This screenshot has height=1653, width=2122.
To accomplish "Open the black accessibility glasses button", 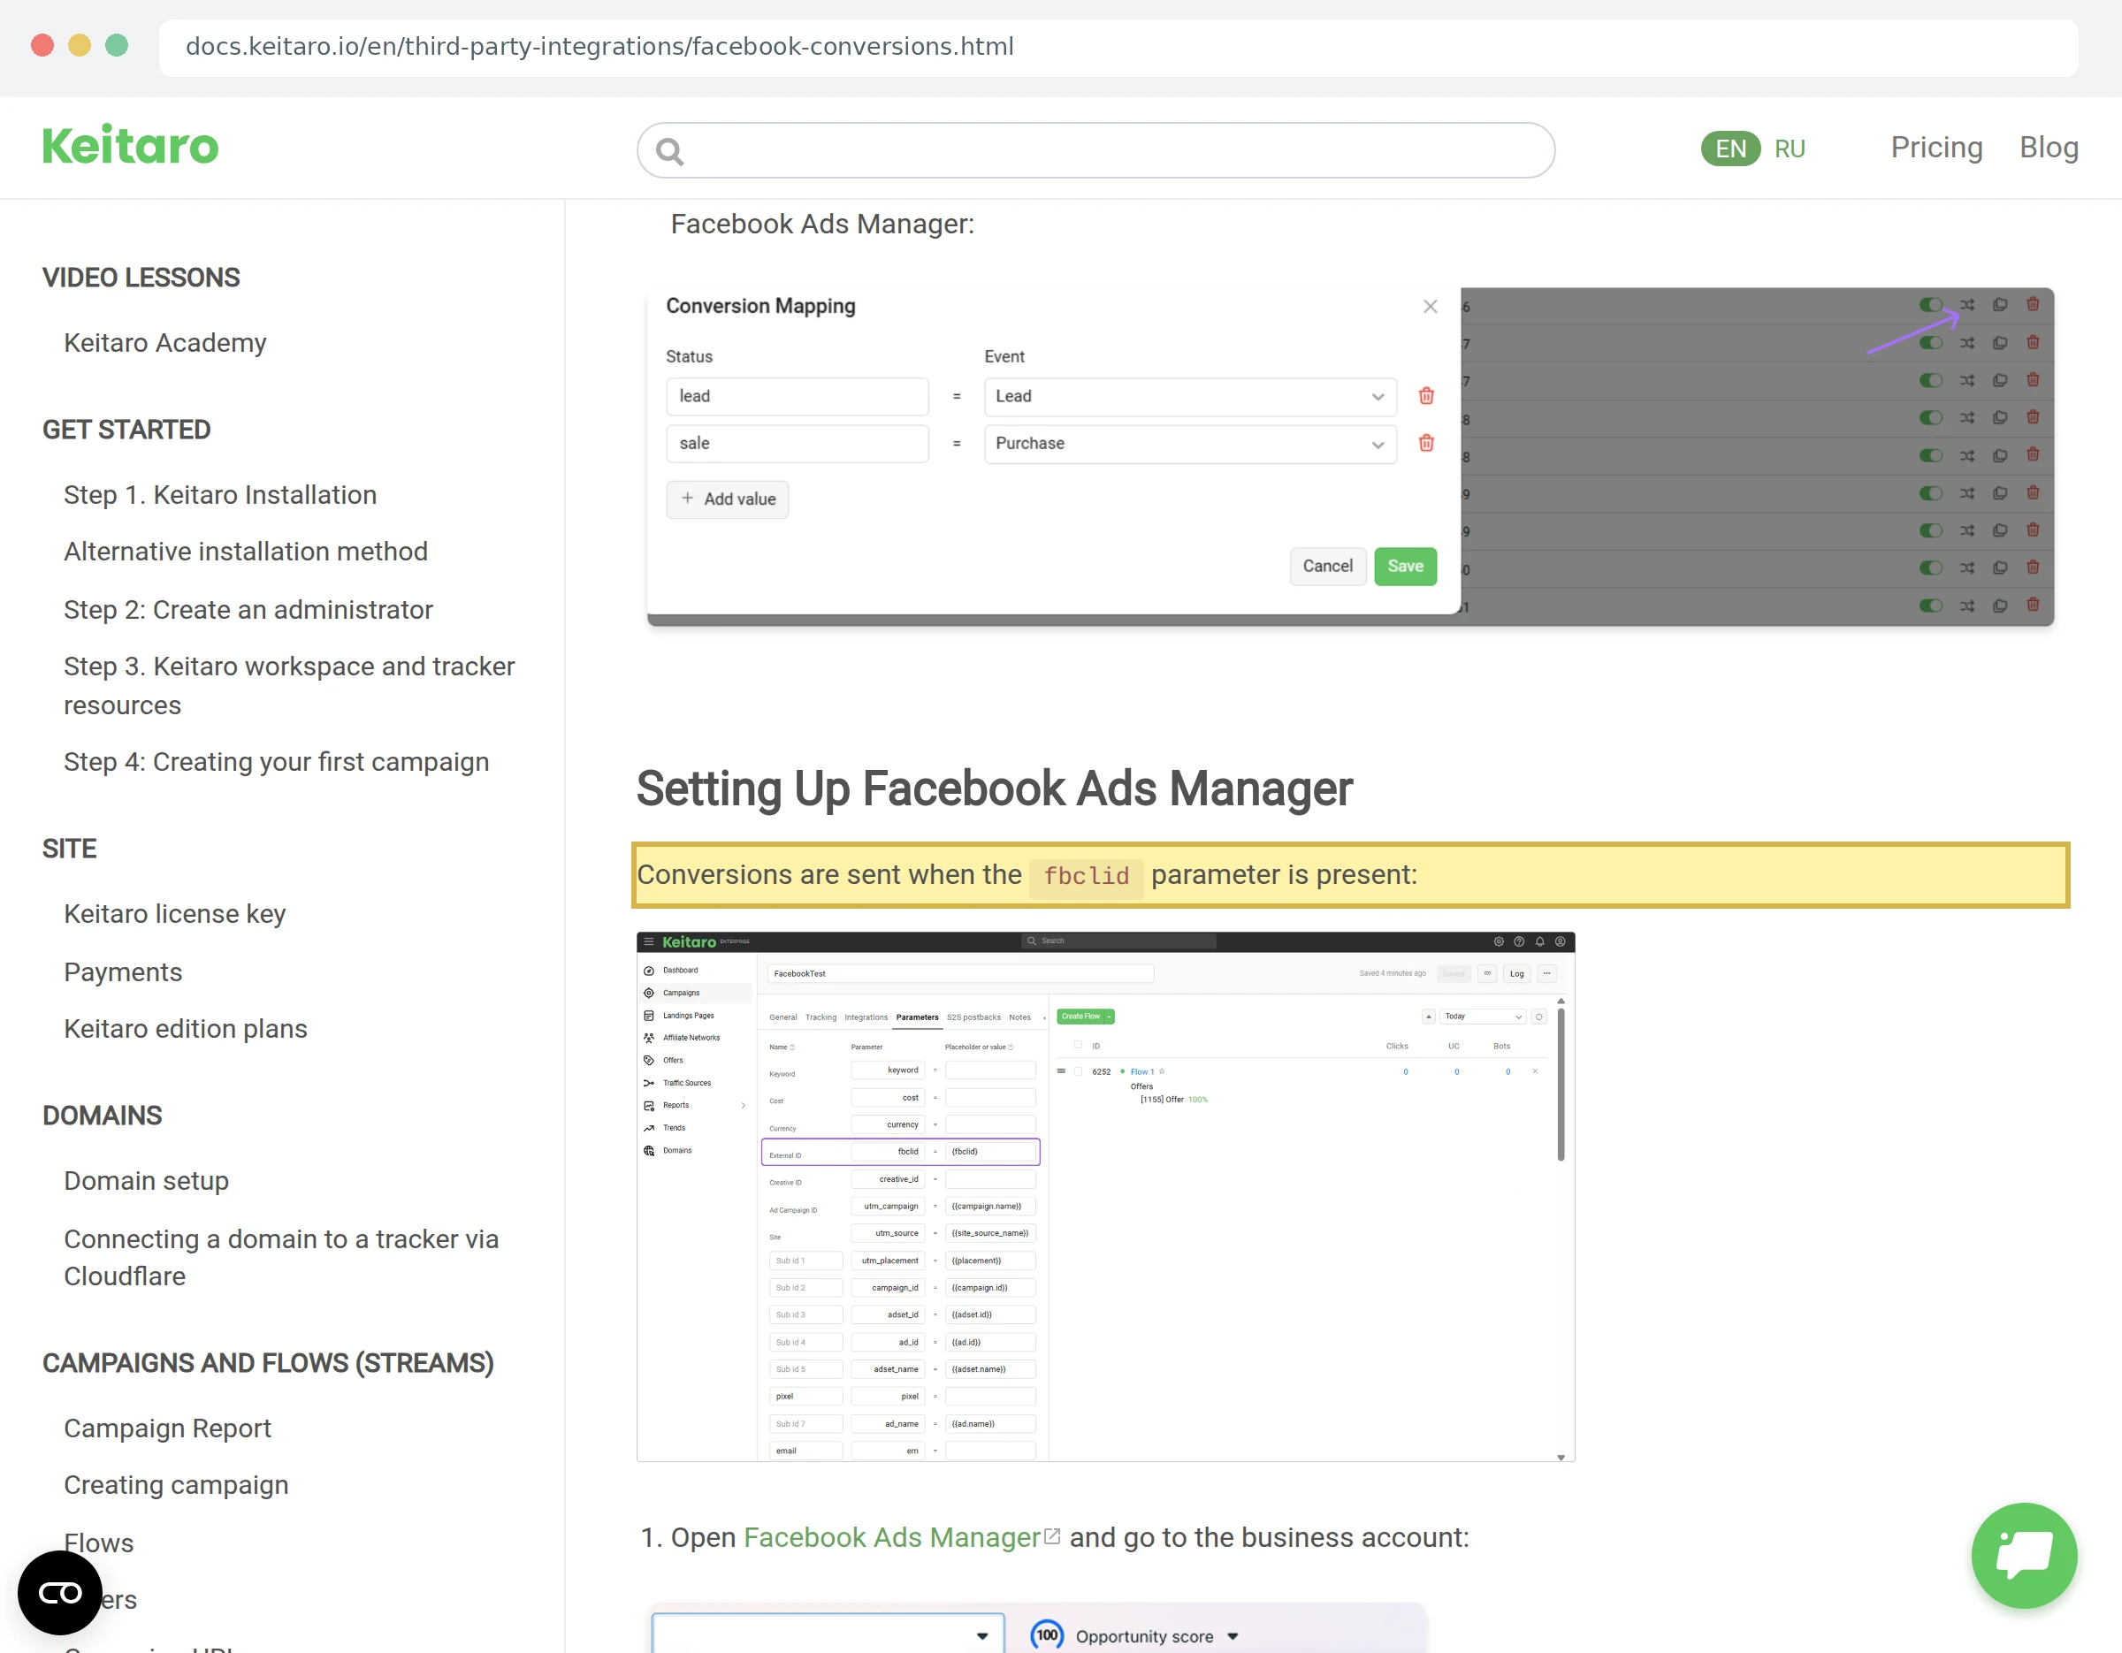I will [x=60, y=1593].
